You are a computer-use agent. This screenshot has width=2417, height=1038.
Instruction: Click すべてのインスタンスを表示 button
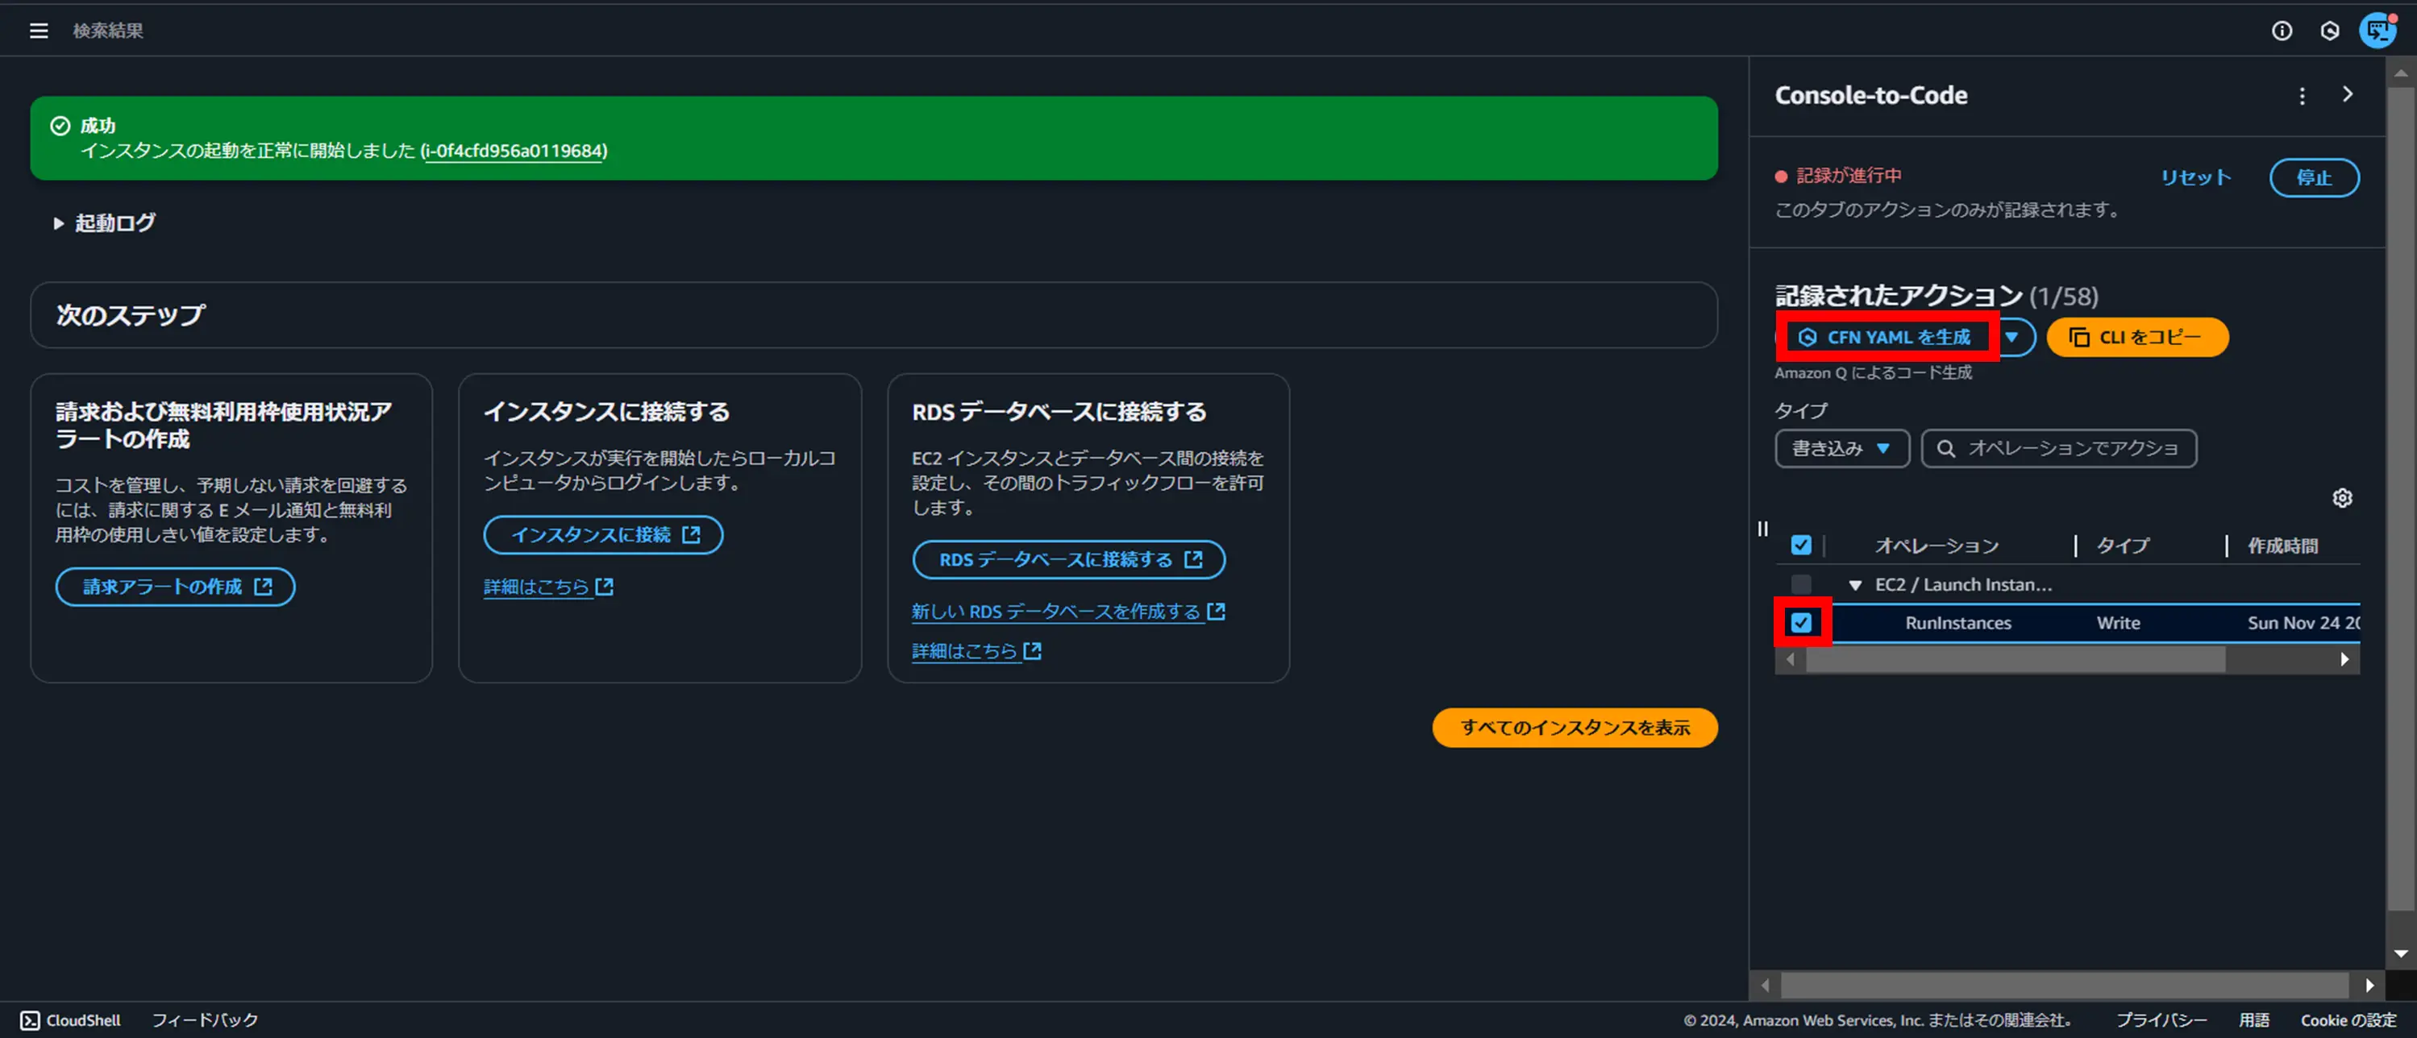[x=1575, y=728]
